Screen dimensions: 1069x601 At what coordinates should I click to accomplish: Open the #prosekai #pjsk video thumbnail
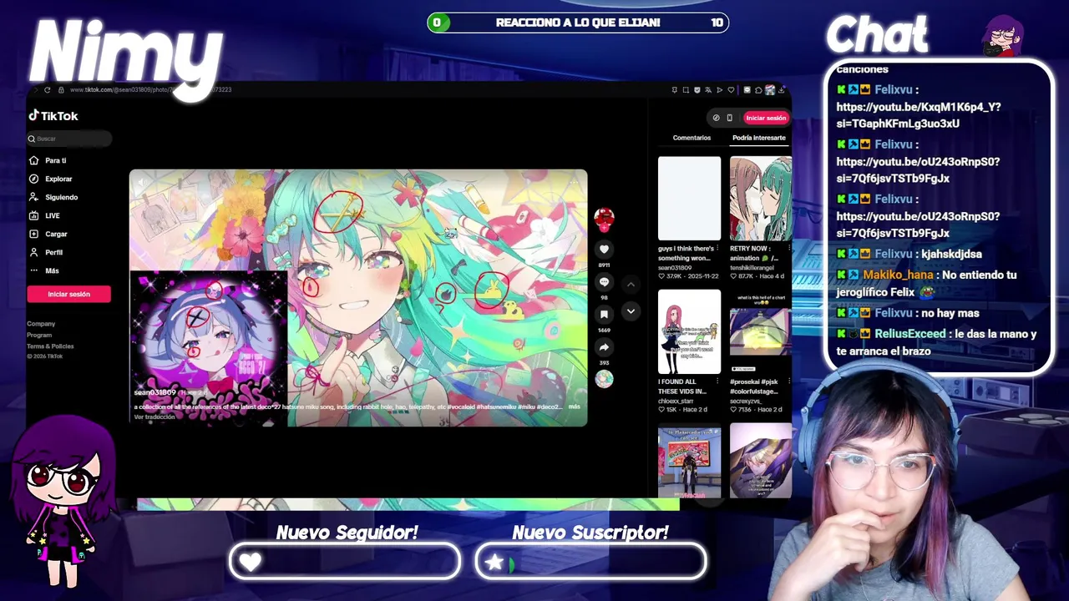coord(761,331)
